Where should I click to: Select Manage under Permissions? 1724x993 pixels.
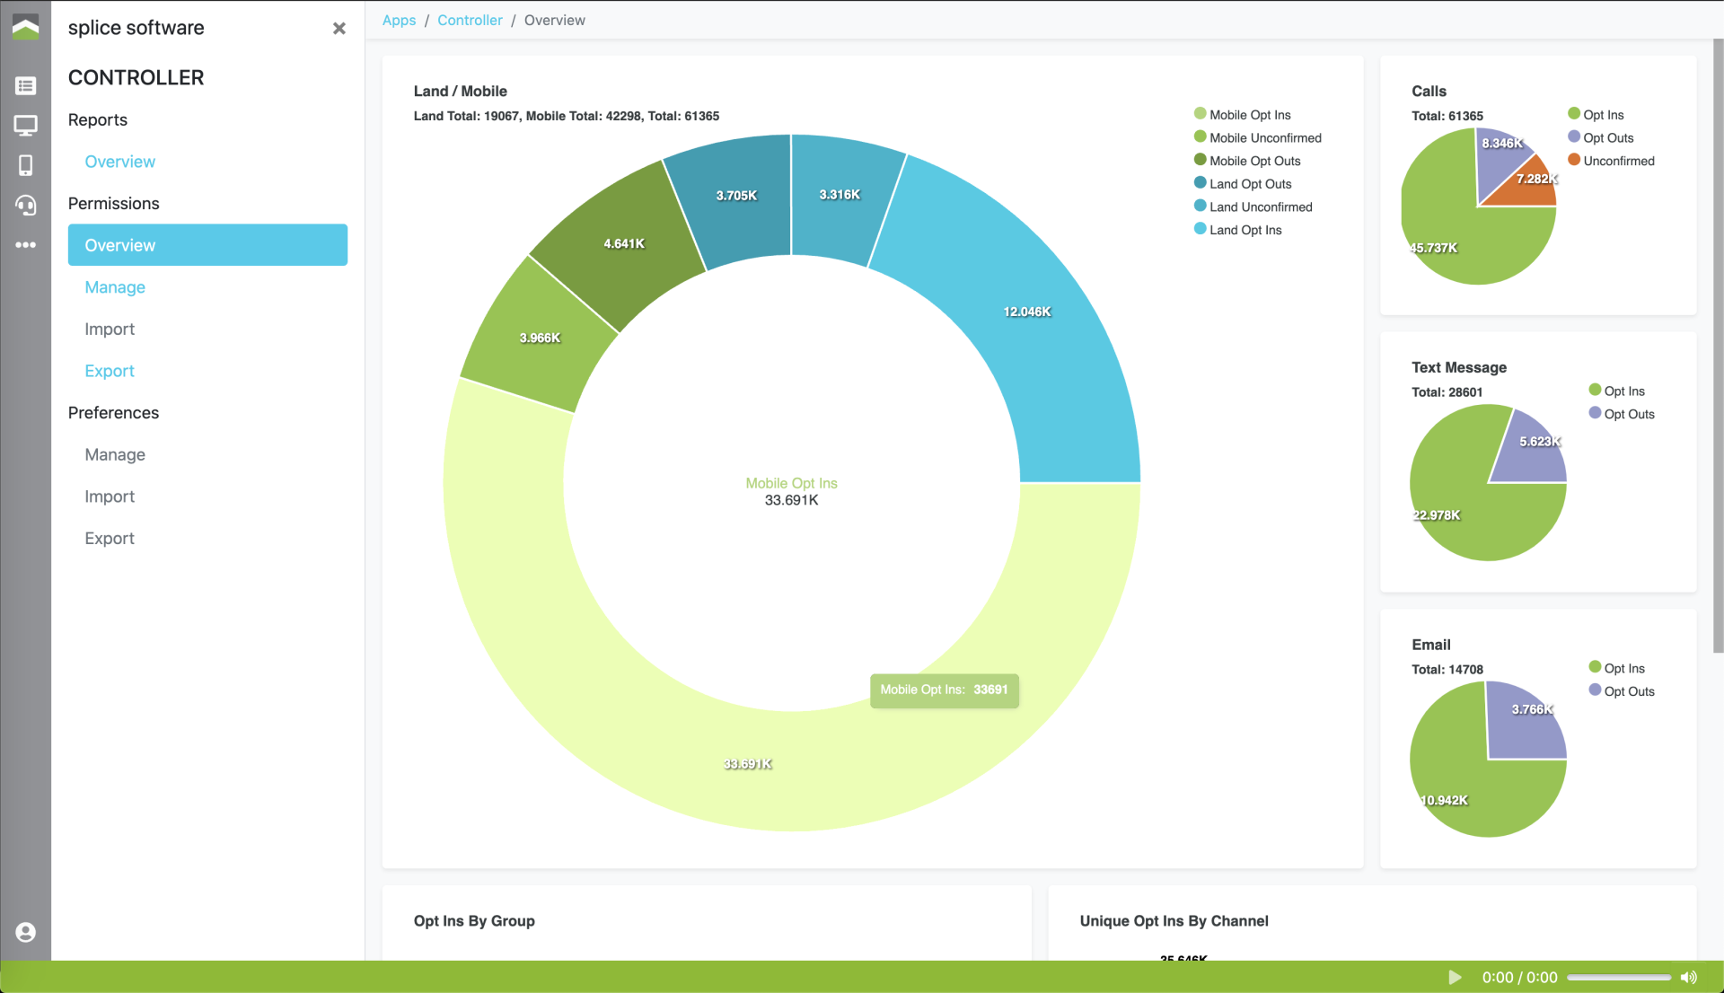(114, 287)
